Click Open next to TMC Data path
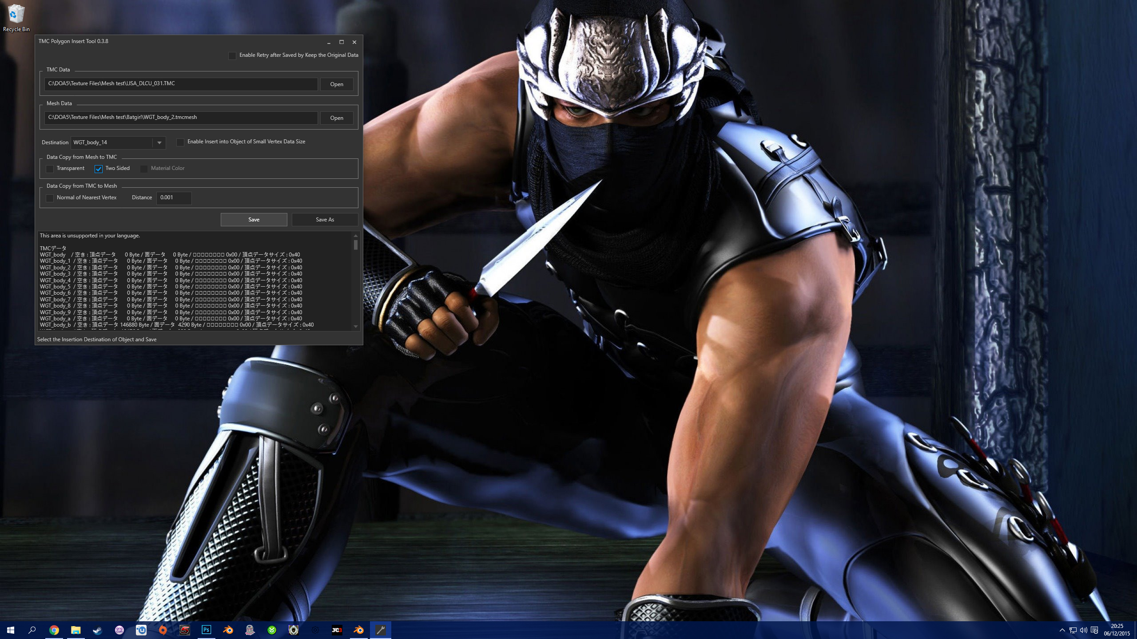Image resolution: width=1137 pixels, height=639 pixels. (336, 84)
